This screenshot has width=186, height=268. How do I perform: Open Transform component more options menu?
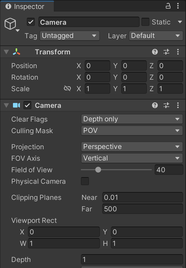point(178,52)
